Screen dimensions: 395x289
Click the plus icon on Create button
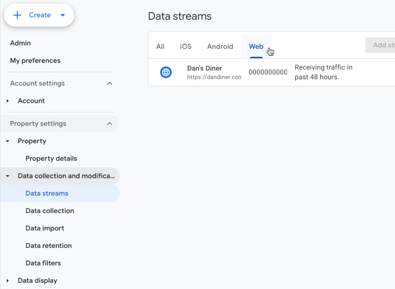(x=18, y=15)
